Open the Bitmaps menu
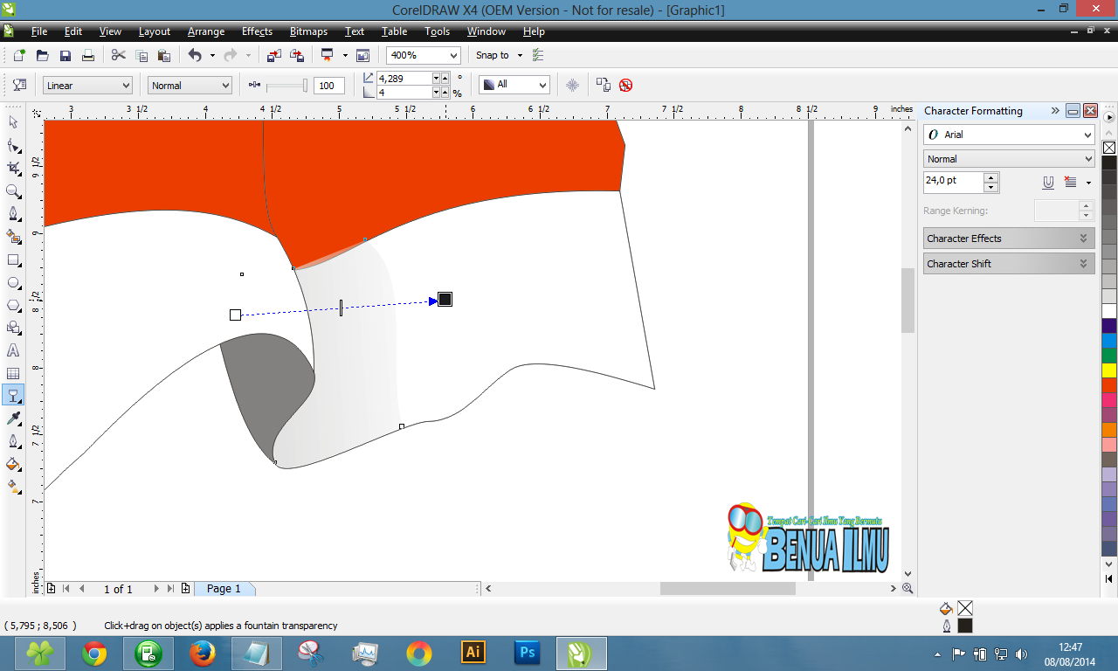The image size is (1118, 671). click(x=308, y=31)
